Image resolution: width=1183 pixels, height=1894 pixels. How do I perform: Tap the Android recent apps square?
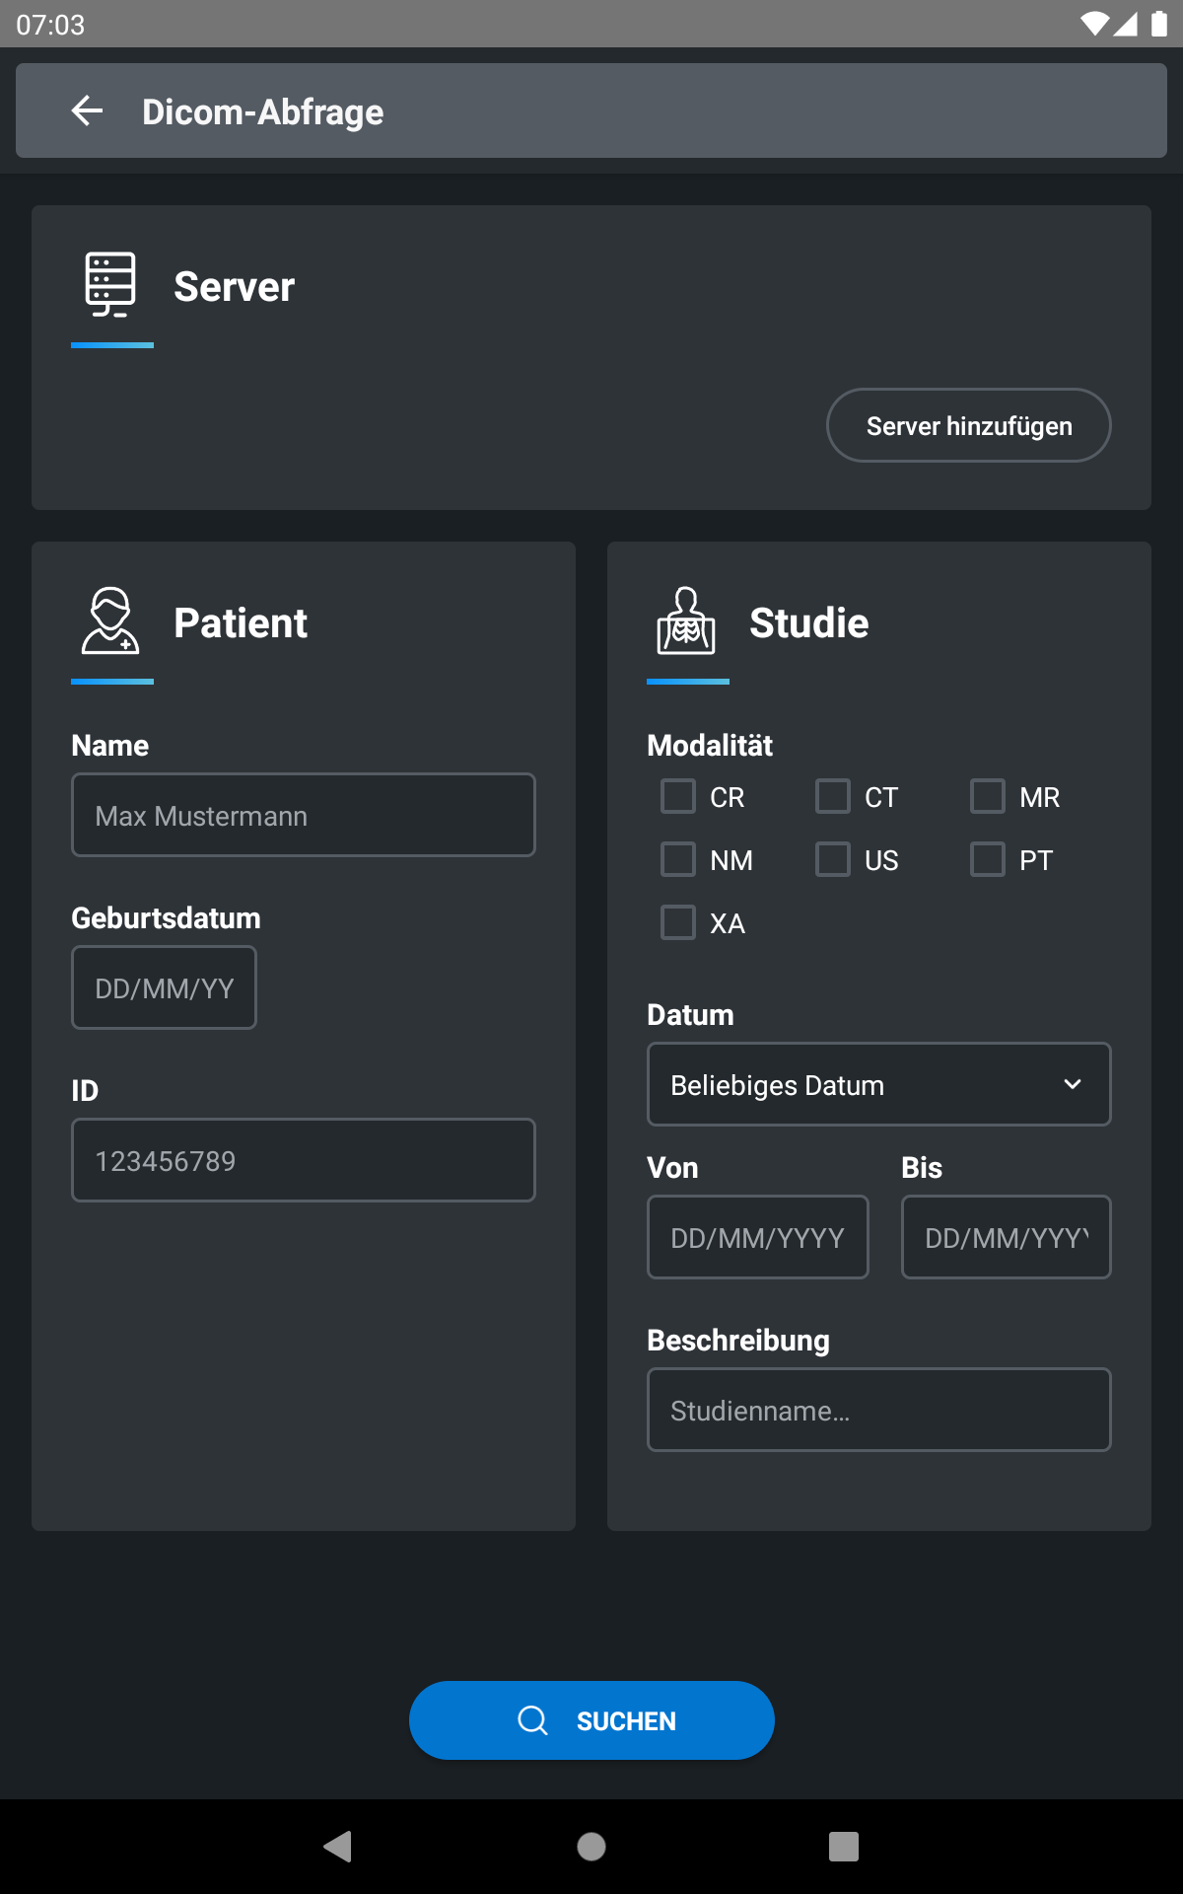point(844,1846)
